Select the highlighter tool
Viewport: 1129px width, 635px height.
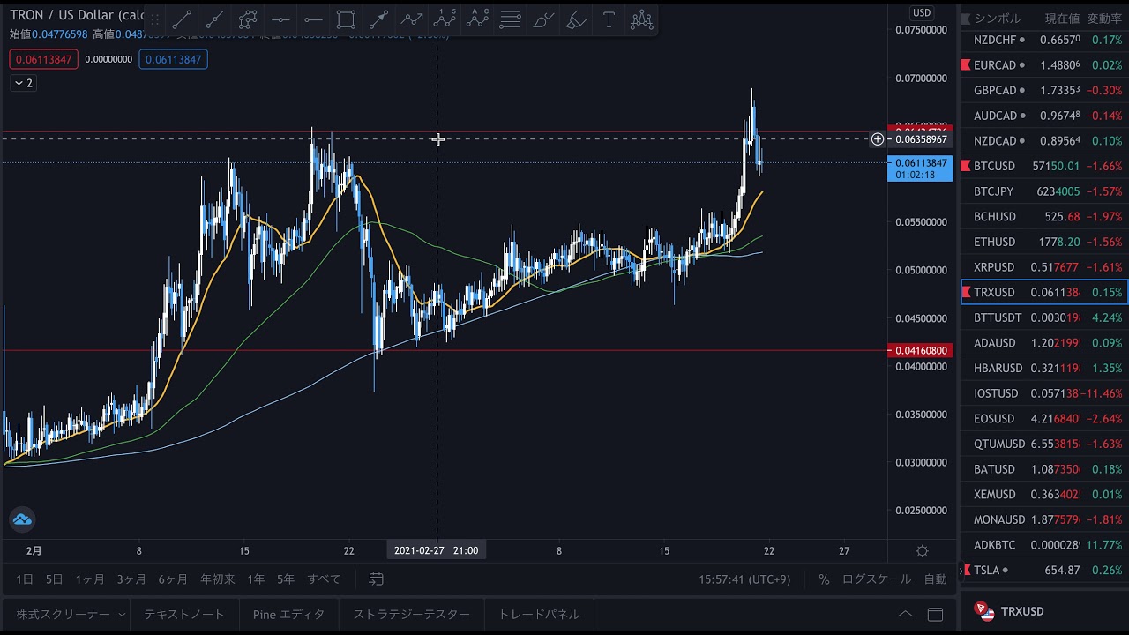(576, 19)
